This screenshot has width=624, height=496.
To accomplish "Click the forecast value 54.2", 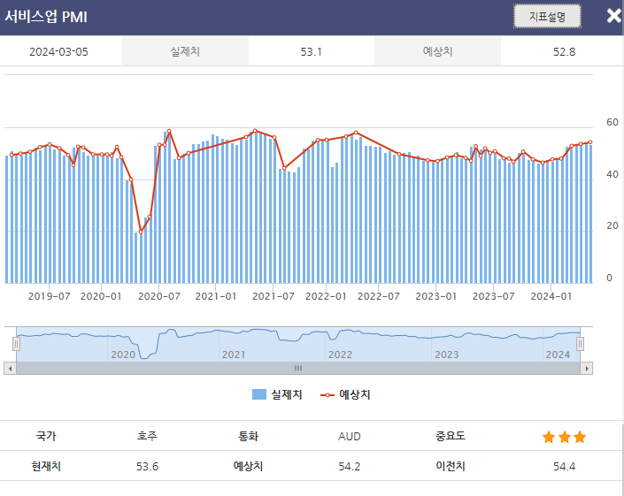I will pos(350,466).
